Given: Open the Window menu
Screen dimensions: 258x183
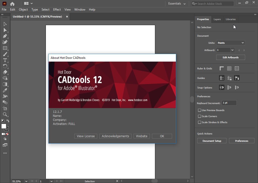Looking at the screenshot, I should (x=80, y=10).
